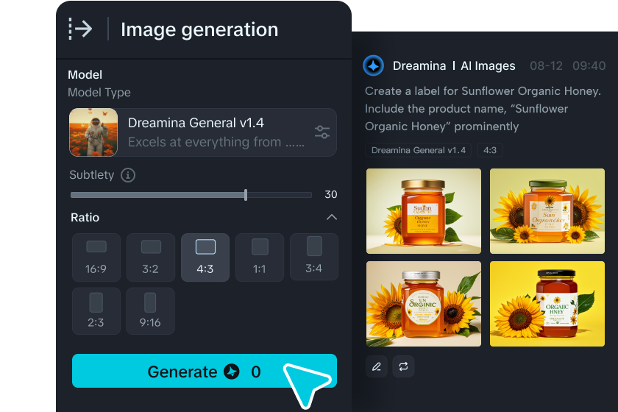Open bottom-right yellow background honey image
This screenshot has width=618, height=412.
point(547,304)
